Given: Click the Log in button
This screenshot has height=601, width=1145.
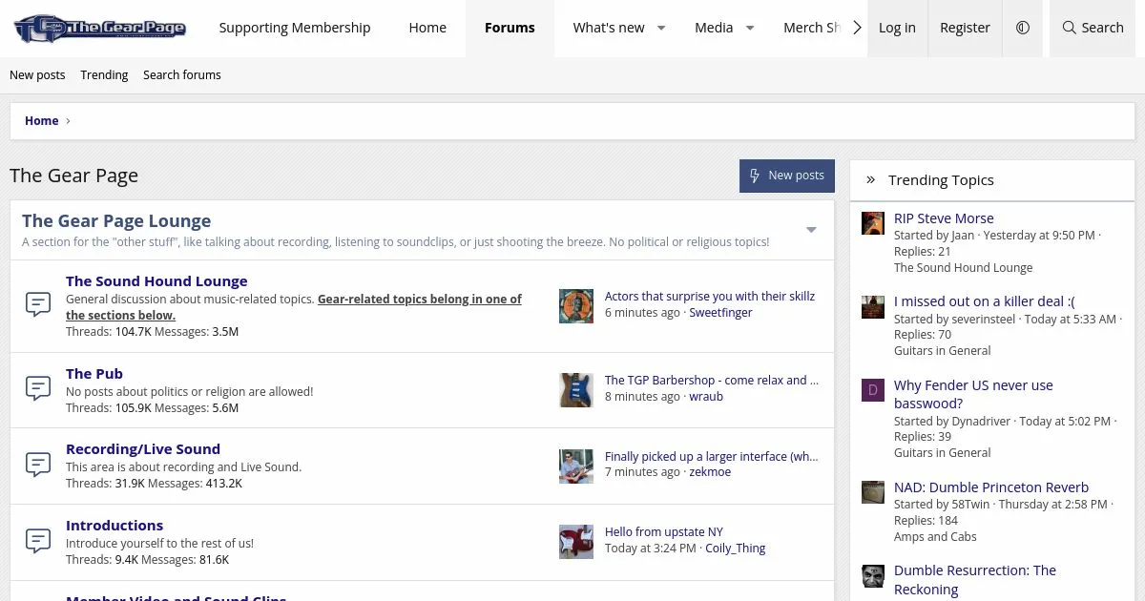Looking at the screenshot, I should pyautogui.click(x=897, y=29).
